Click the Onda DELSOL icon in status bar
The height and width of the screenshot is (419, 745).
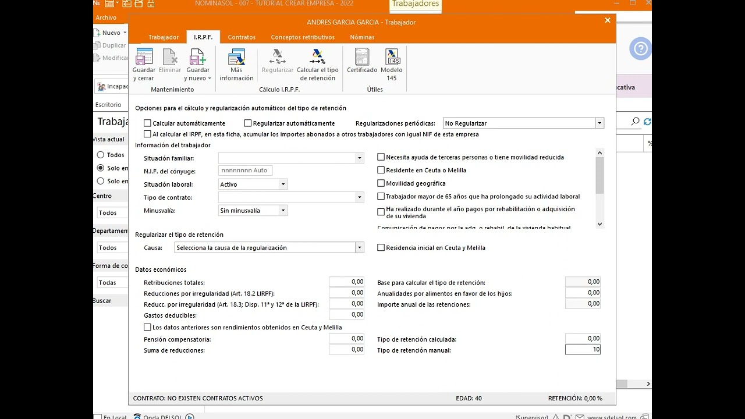(137, 417)
